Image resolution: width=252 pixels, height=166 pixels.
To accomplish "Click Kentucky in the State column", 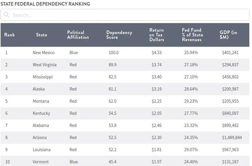I will 41,113.
